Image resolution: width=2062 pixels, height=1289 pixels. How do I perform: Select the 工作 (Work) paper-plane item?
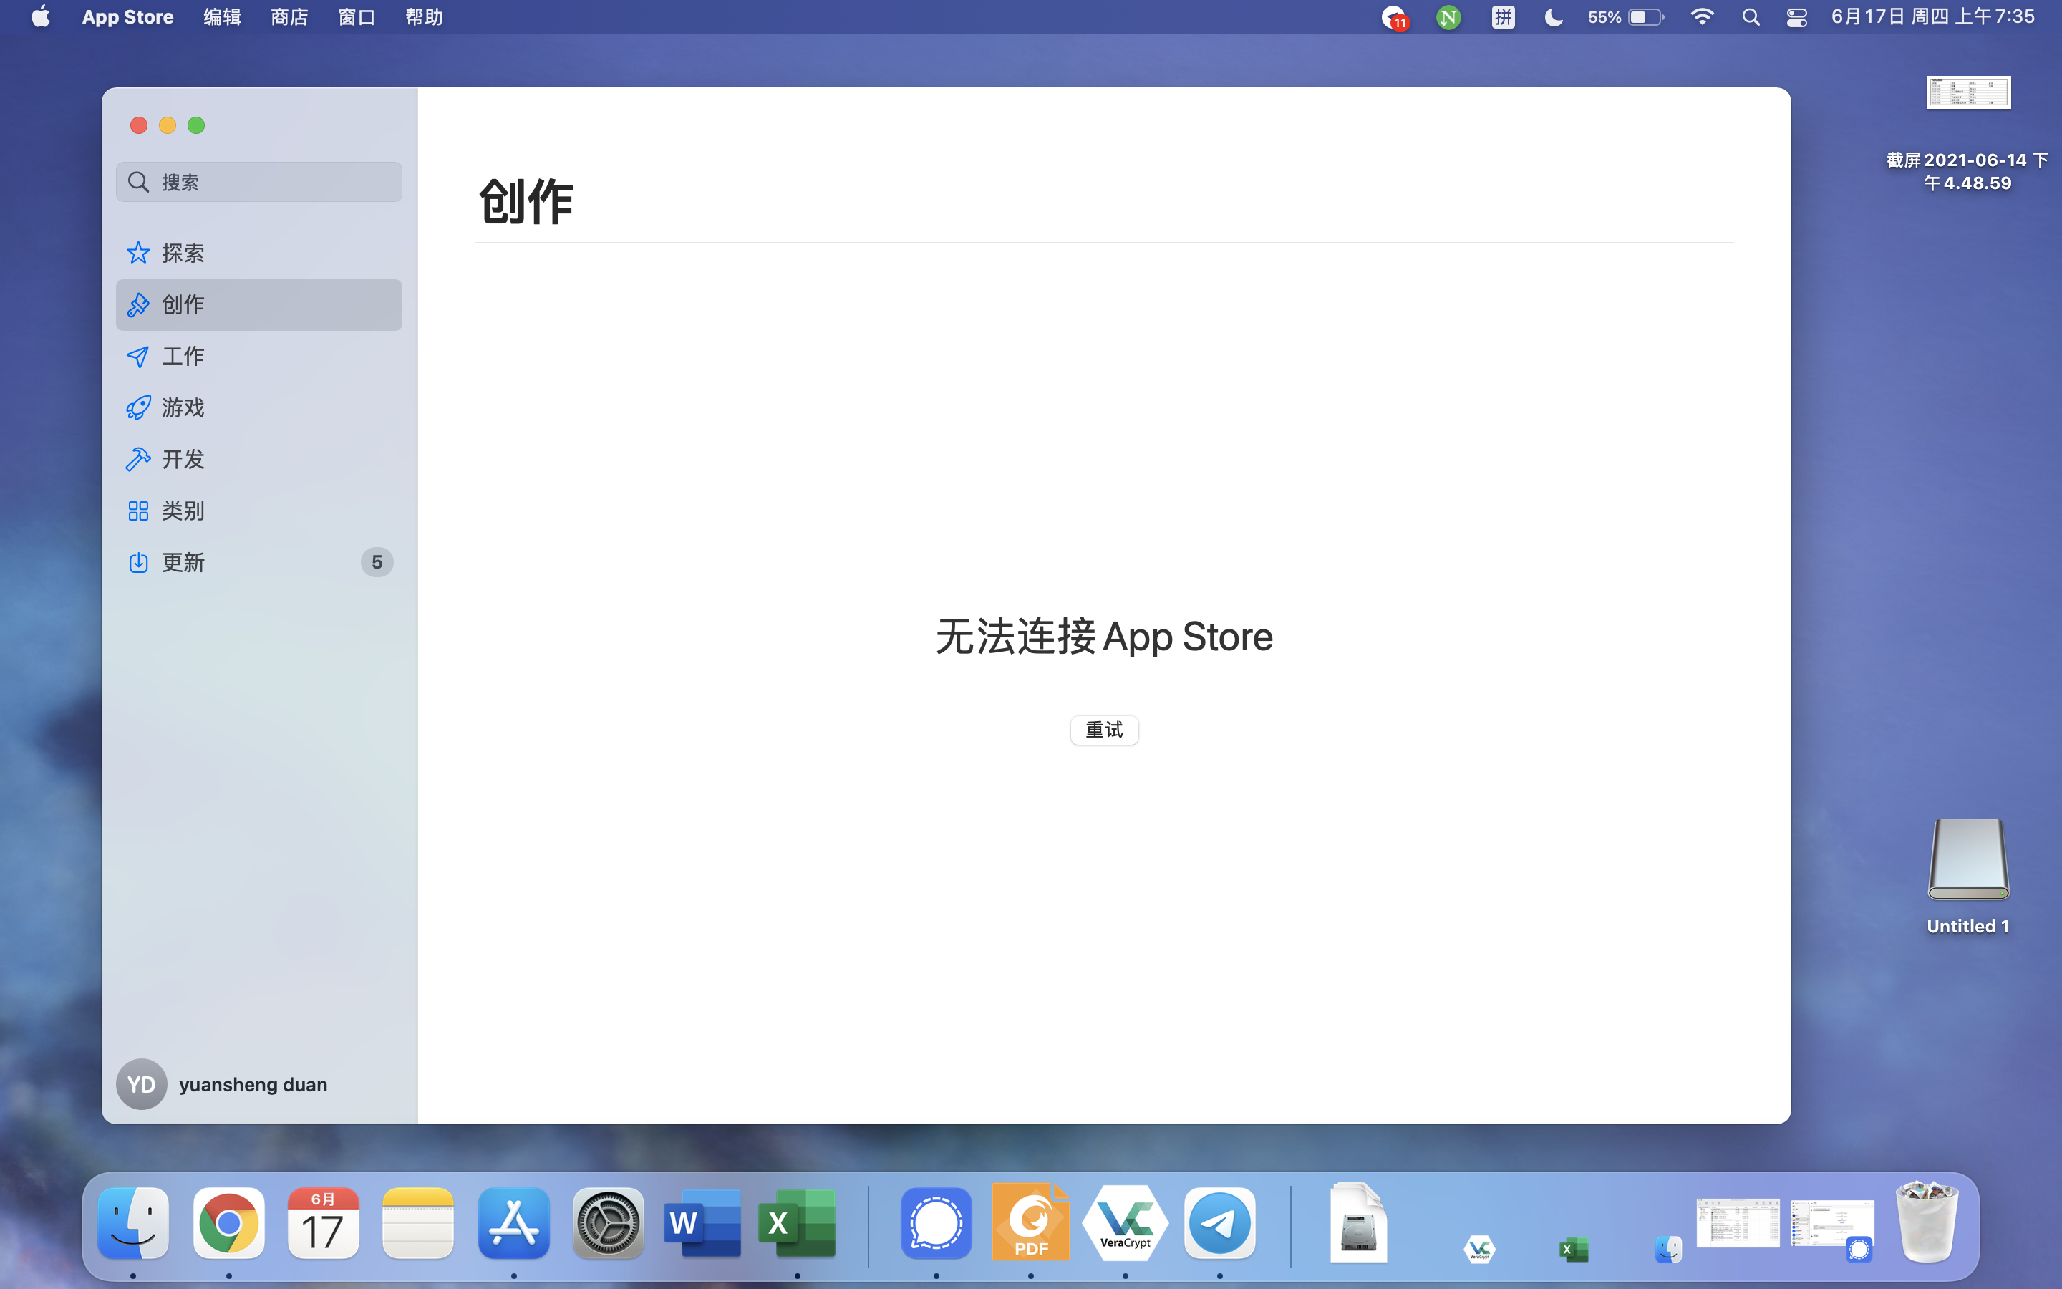tap(183, 357)
